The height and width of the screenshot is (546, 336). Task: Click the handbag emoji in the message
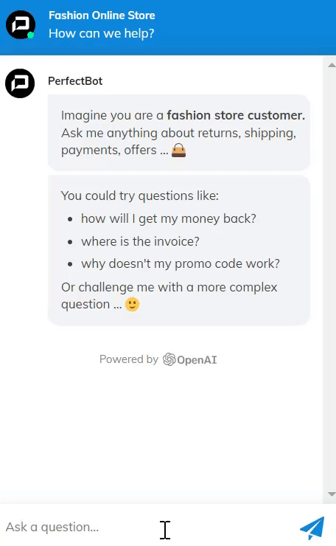coord(179,151)
